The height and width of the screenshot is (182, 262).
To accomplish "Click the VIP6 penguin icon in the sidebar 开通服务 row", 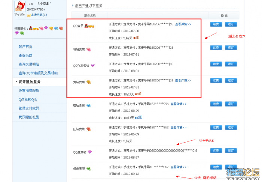I will click(x=34, y=28).
